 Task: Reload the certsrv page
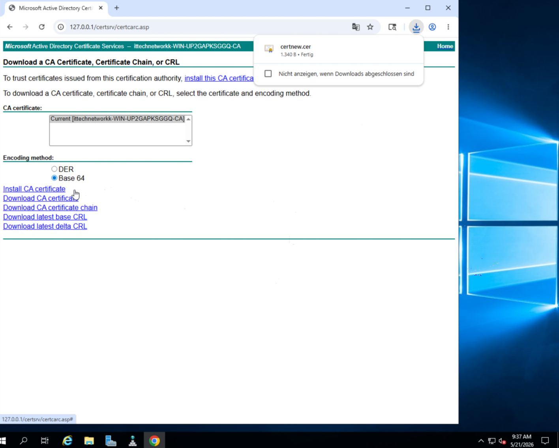[x=42, y=27]
